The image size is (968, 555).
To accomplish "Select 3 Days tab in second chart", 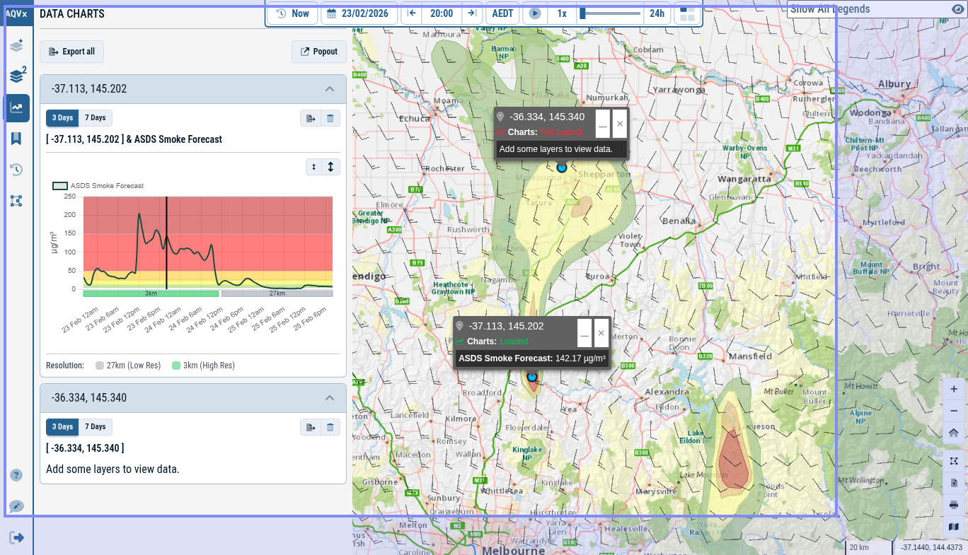I will coord(62,427).
